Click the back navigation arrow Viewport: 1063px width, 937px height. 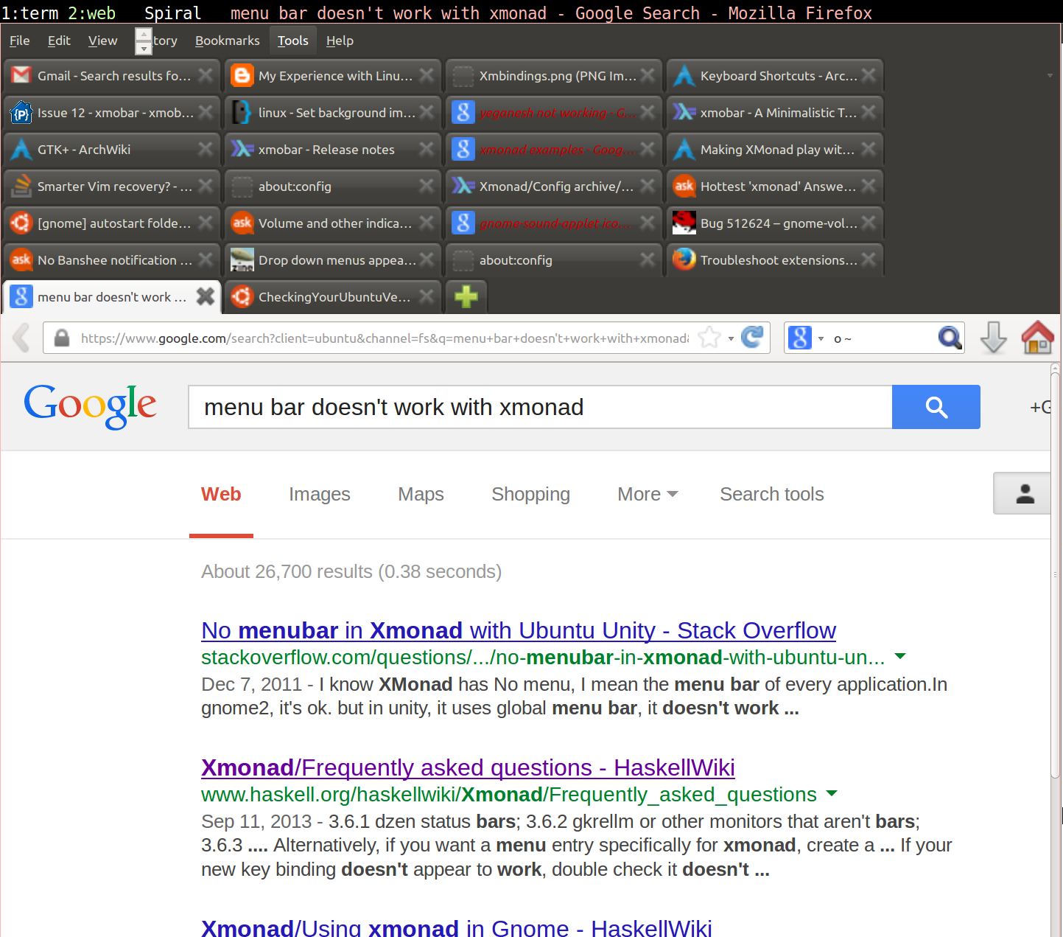click(21, 338)
